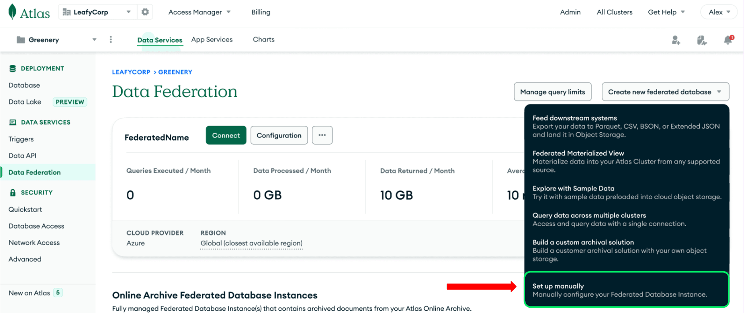Expand the Get Help menu

[666, 12]
